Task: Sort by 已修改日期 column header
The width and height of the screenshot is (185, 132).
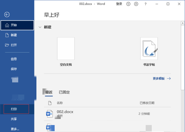Action: click(x=147, y=103)
